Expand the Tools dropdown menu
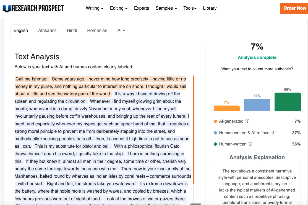 [x=190, y=8]
